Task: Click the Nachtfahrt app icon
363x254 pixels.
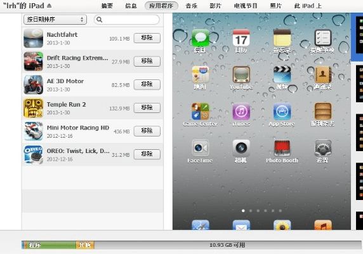Action: point(34,38)
